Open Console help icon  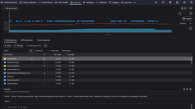(184, 89)
